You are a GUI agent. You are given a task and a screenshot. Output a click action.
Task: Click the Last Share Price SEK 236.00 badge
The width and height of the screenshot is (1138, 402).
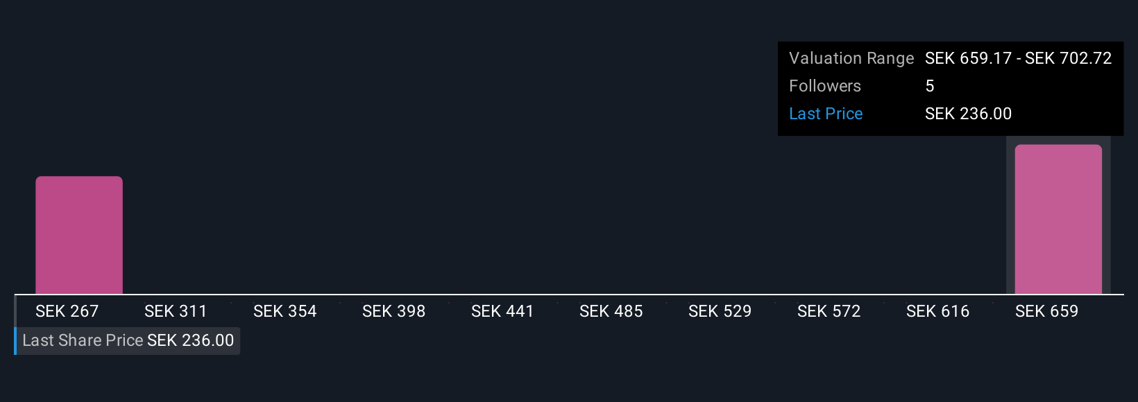click(x=128, y=340)
